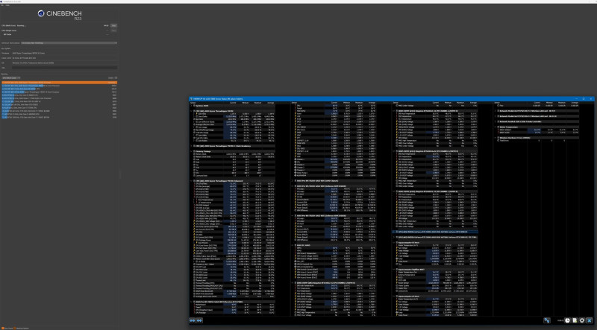Click the network remote-monitoring icon in HWiNFO

tap(546, 320)
